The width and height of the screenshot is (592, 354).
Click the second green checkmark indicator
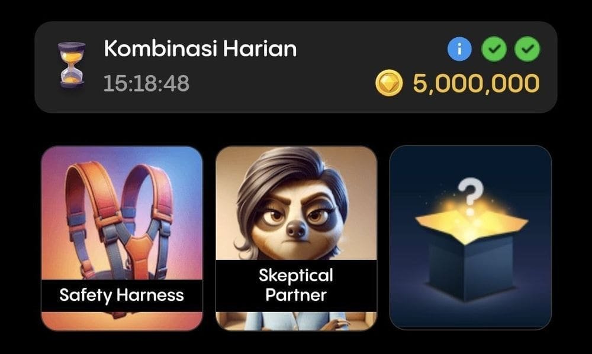[527, 49]
